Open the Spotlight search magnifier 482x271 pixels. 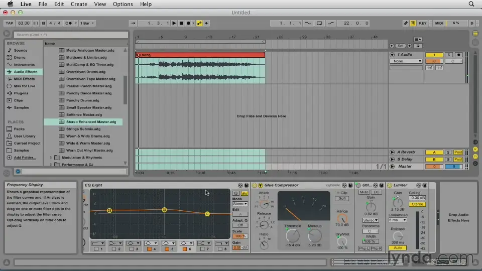click(471, 4)
